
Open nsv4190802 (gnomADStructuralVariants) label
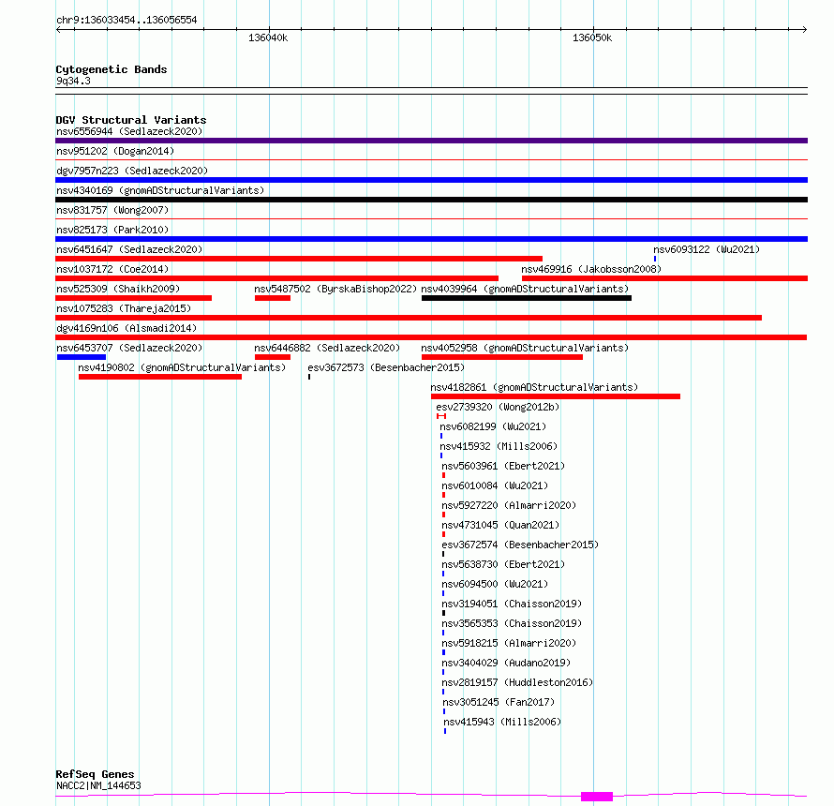coord(182,367)
